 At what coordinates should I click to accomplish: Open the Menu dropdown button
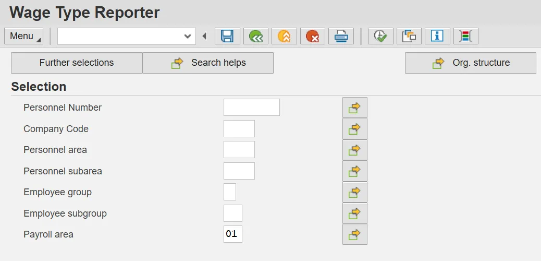(24, 36)
